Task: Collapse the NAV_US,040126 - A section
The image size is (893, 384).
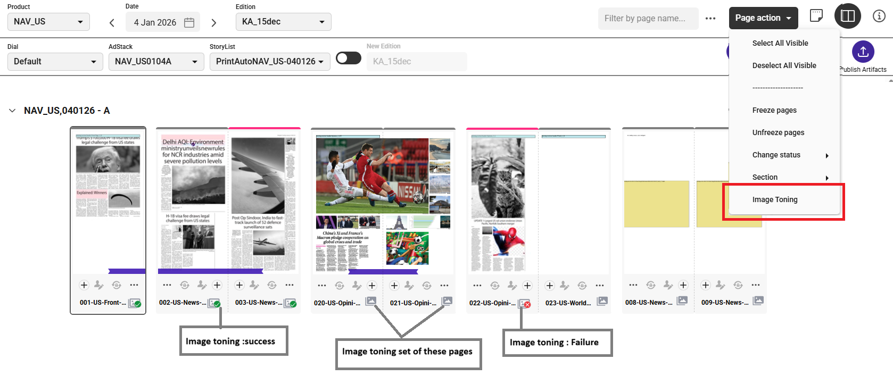Action: [12, 111]
